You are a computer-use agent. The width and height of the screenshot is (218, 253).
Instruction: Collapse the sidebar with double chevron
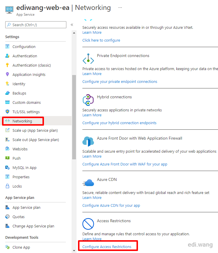point(72,25)
